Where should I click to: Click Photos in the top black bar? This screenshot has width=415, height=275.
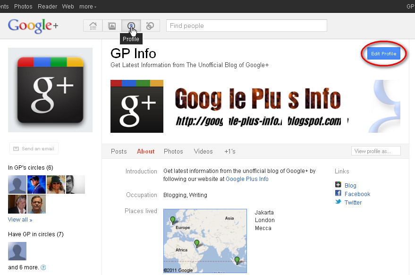(23, 6)
